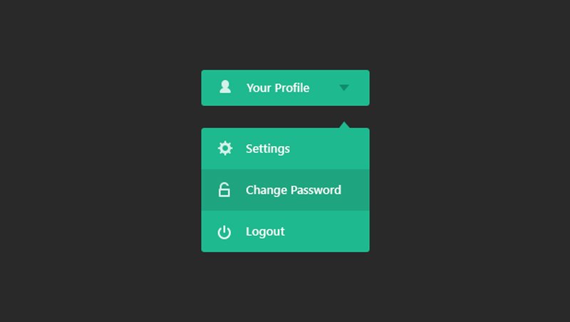This screenshot has width=570, height=322.
Task: Click the open padlock icon
Action: [x=224, y=189]
